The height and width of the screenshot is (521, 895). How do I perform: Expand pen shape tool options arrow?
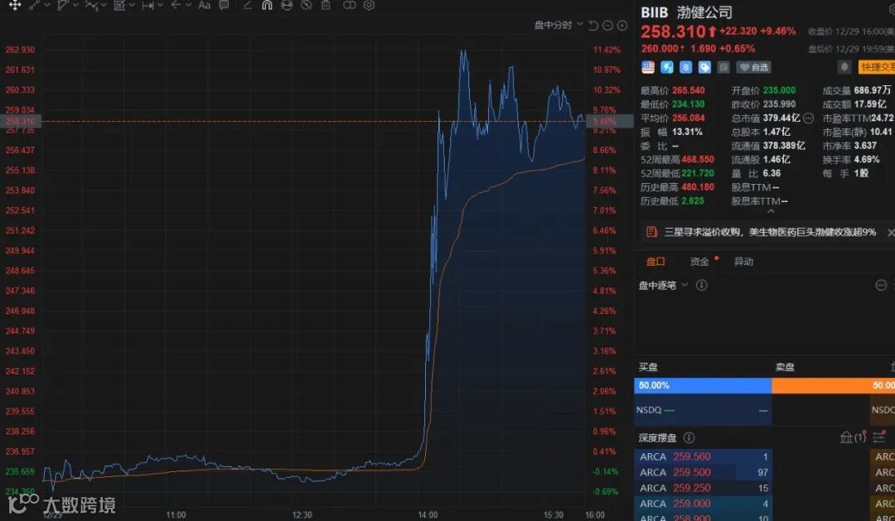(x=75, y=5)
